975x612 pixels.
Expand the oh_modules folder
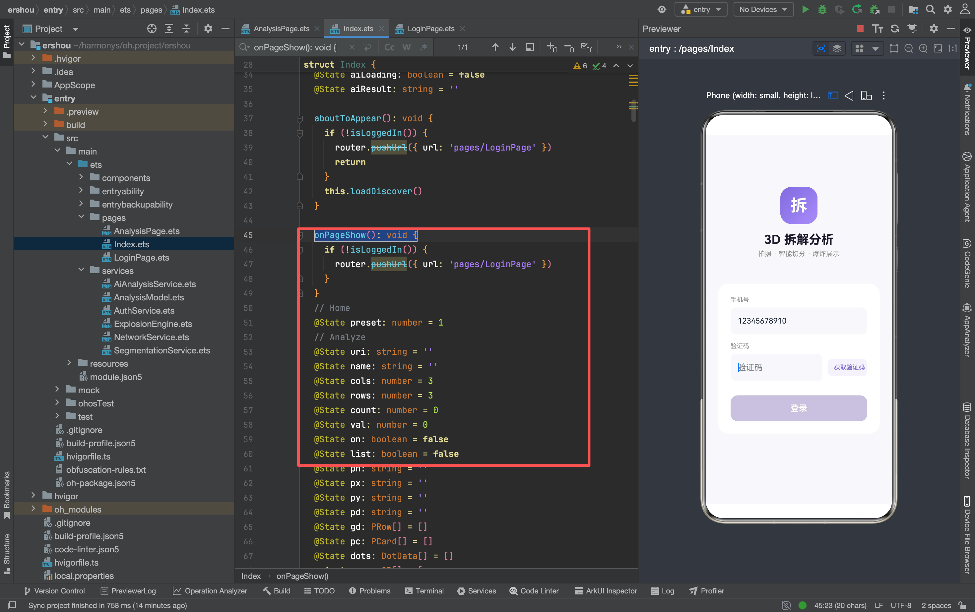coord(33,509)
